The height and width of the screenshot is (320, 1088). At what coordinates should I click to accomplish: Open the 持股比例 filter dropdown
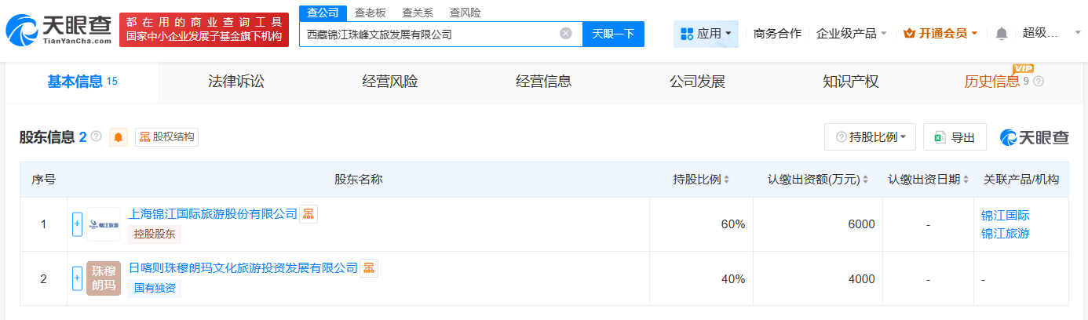(871, 137)
